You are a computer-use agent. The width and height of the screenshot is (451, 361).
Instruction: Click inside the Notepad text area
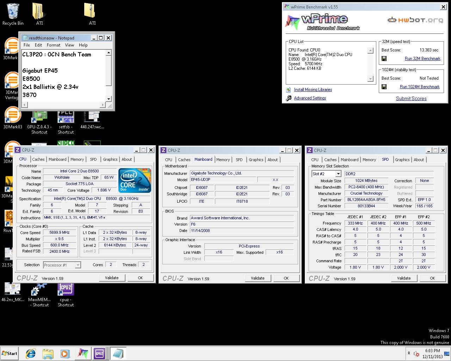[63, 75]
